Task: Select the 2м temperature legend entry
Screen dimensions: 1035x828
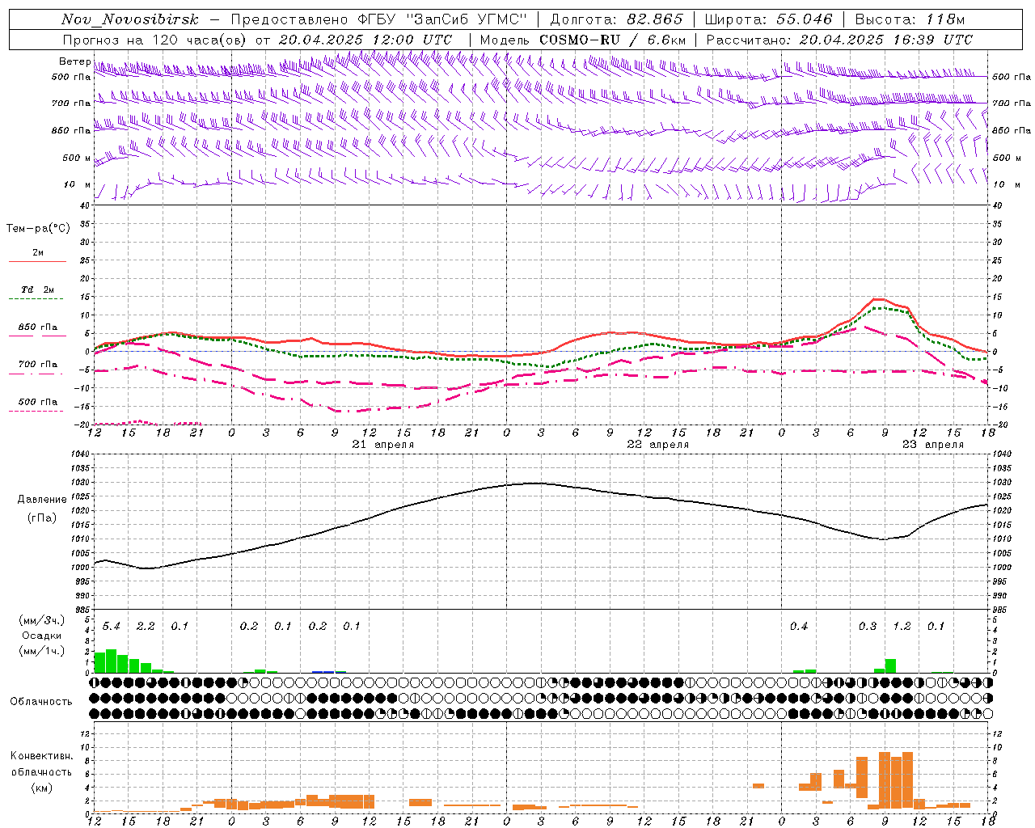Action: coord(38,252)
